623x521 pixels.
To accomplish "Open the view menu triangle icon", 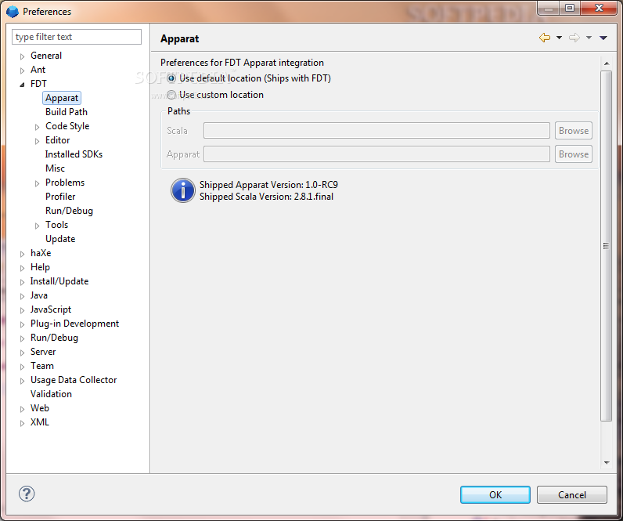I will coord(603,38).
